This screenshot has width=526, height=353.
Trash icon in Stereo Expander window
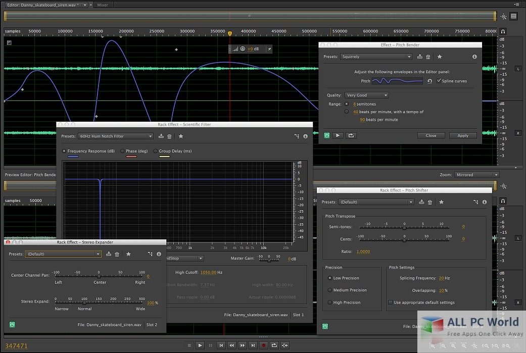117,254
